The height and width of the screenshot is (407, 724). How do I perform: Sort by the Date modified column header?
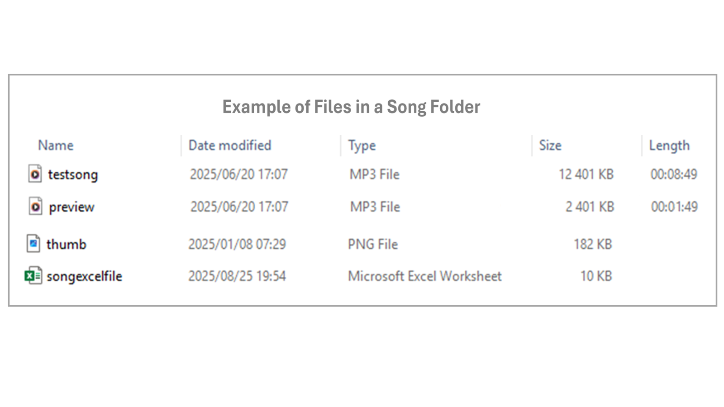[230, 145]
